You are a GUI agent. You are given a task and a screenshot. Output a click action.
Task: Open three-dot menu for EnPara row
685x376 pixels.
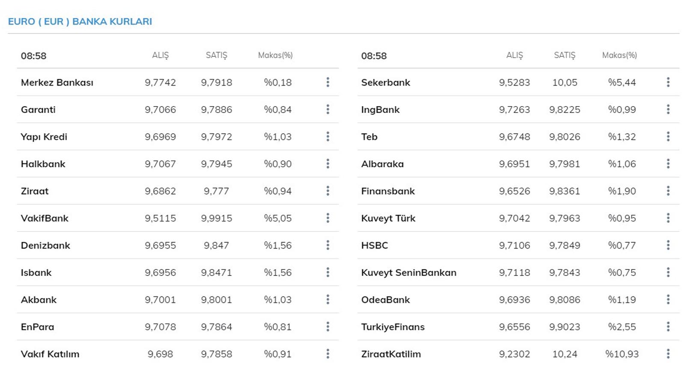click(328, 327)
